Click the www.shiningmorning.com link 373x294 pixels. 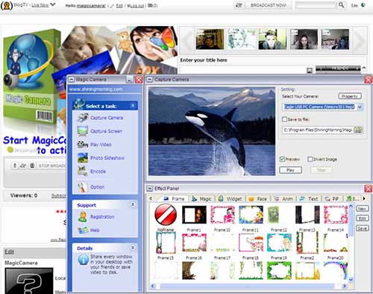[96, 89]
